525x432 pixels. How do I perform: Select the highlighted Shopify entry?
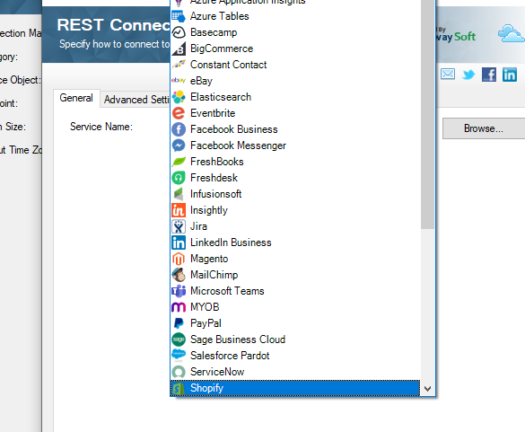[x=295, y=388]
